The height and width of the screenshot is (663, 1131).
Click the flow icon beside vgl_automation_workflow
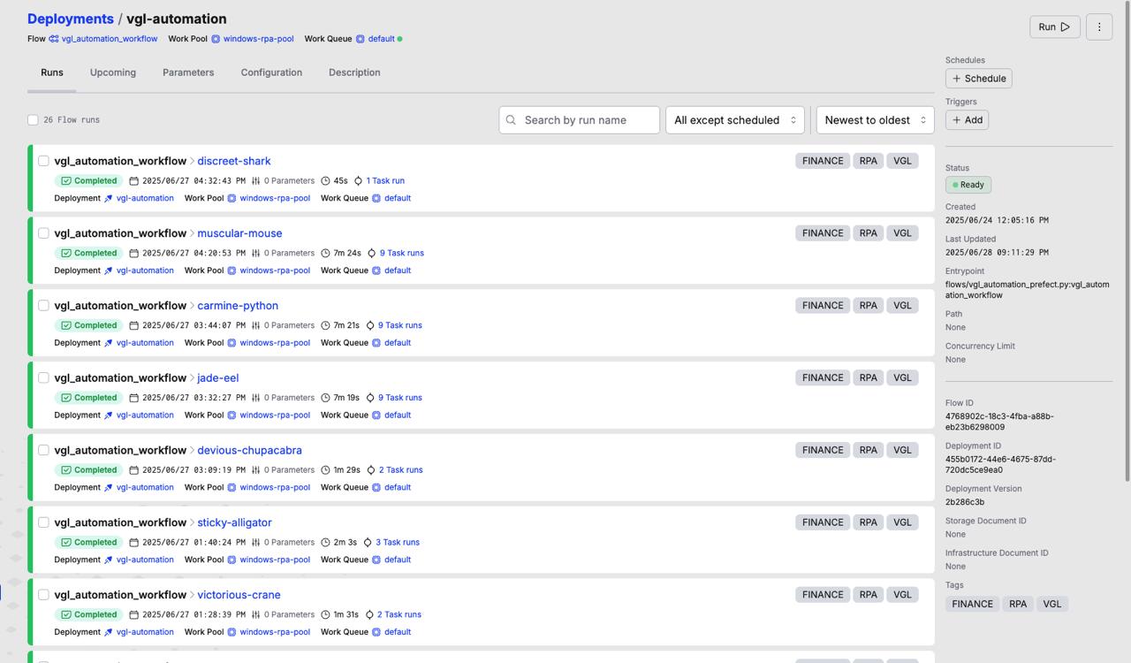point(54,39)
